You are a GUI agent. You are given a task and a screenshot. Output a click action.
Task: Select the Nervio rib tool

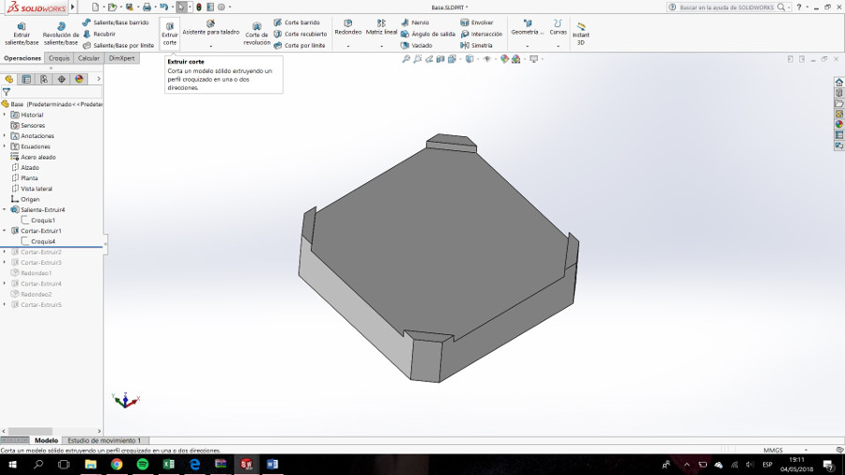click(415, 23)
